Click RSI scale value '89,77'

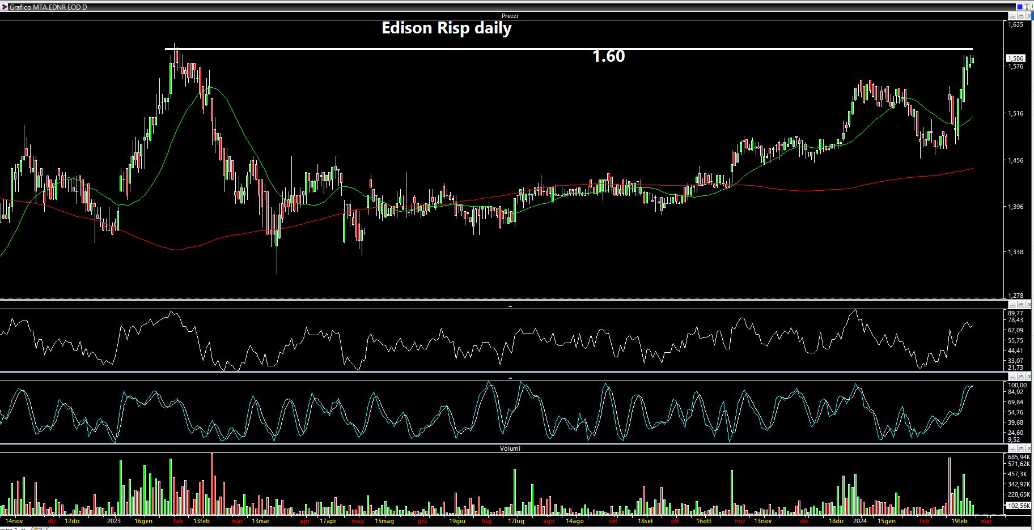[1015, 313]
